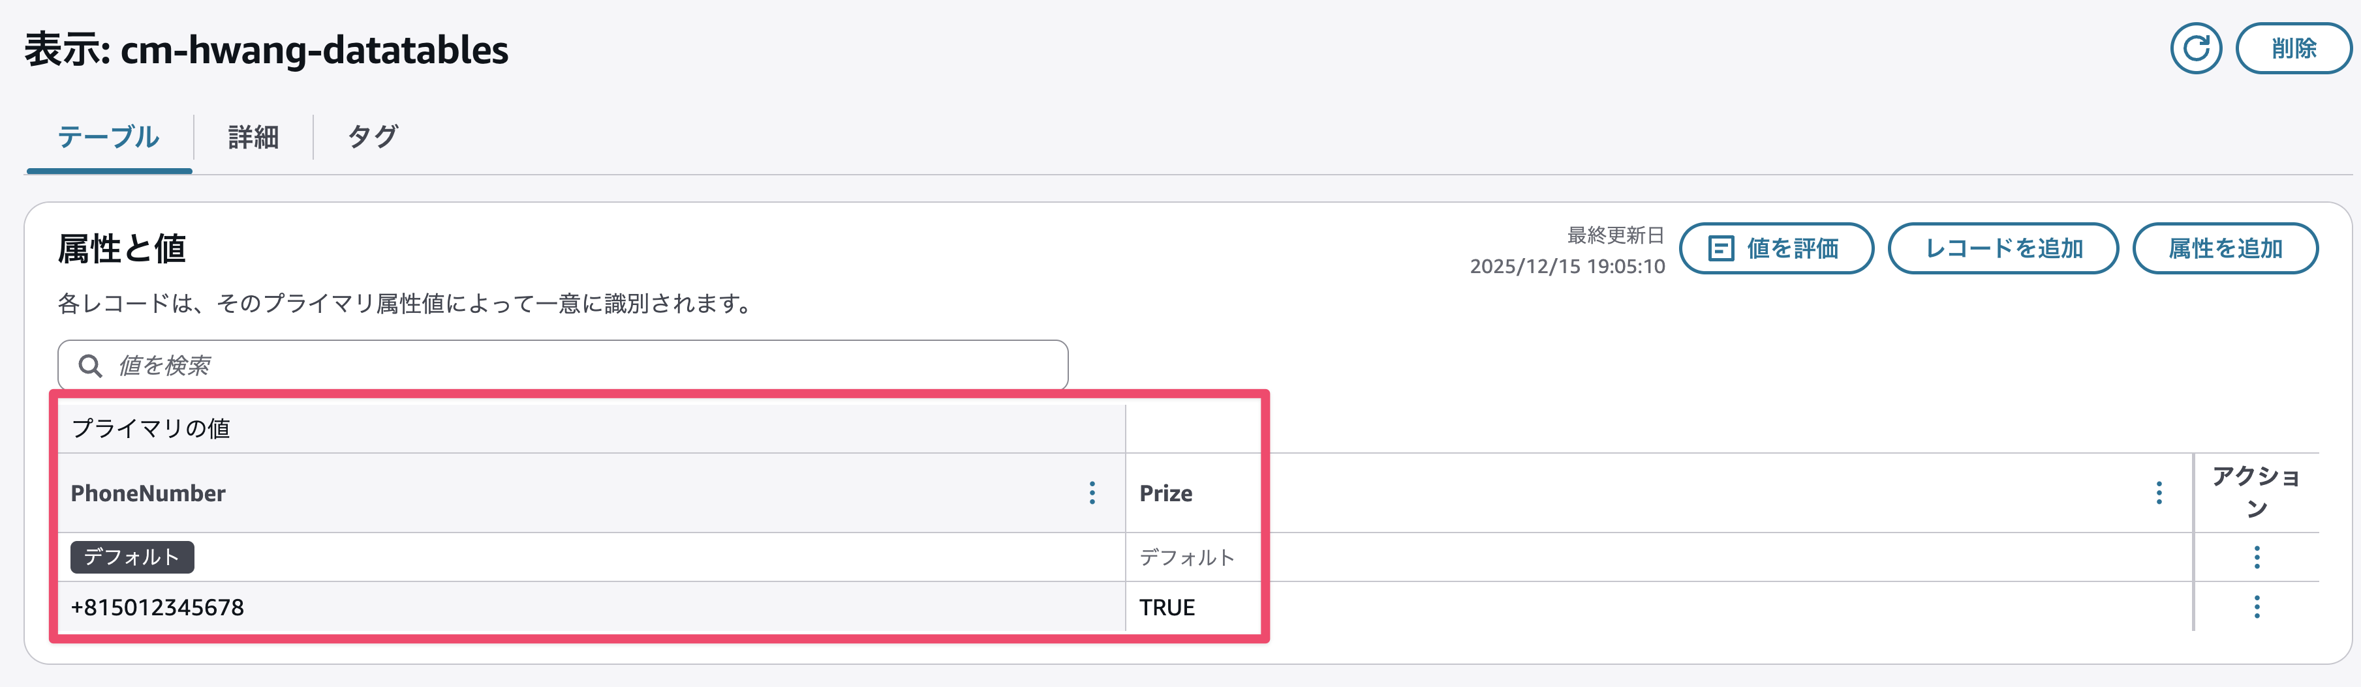Click the refresh icon beside the 削除 button
The height and width of the screenshot is (687, 2361).
click(x=2195, y=48)
